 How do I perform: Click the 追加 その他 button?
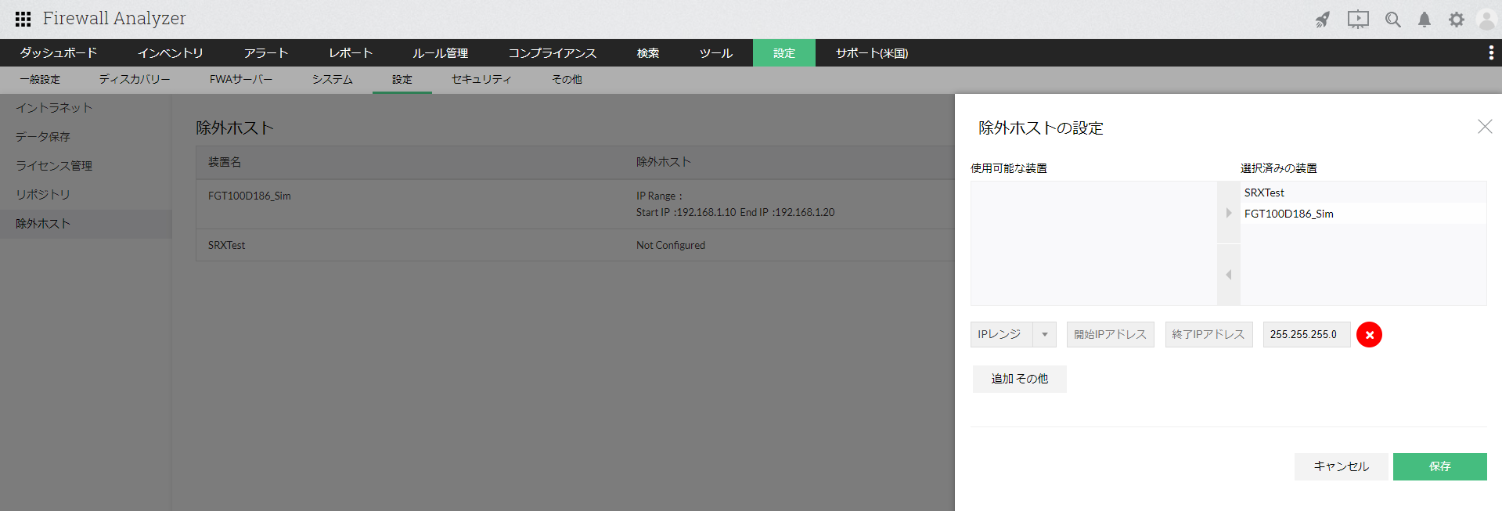pyautogui.click(x=1019, y=379)
